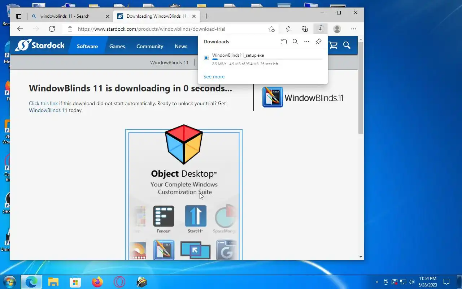
Task: Toggle the Downloads toolbar icon
Action: (x=320, y=29)
